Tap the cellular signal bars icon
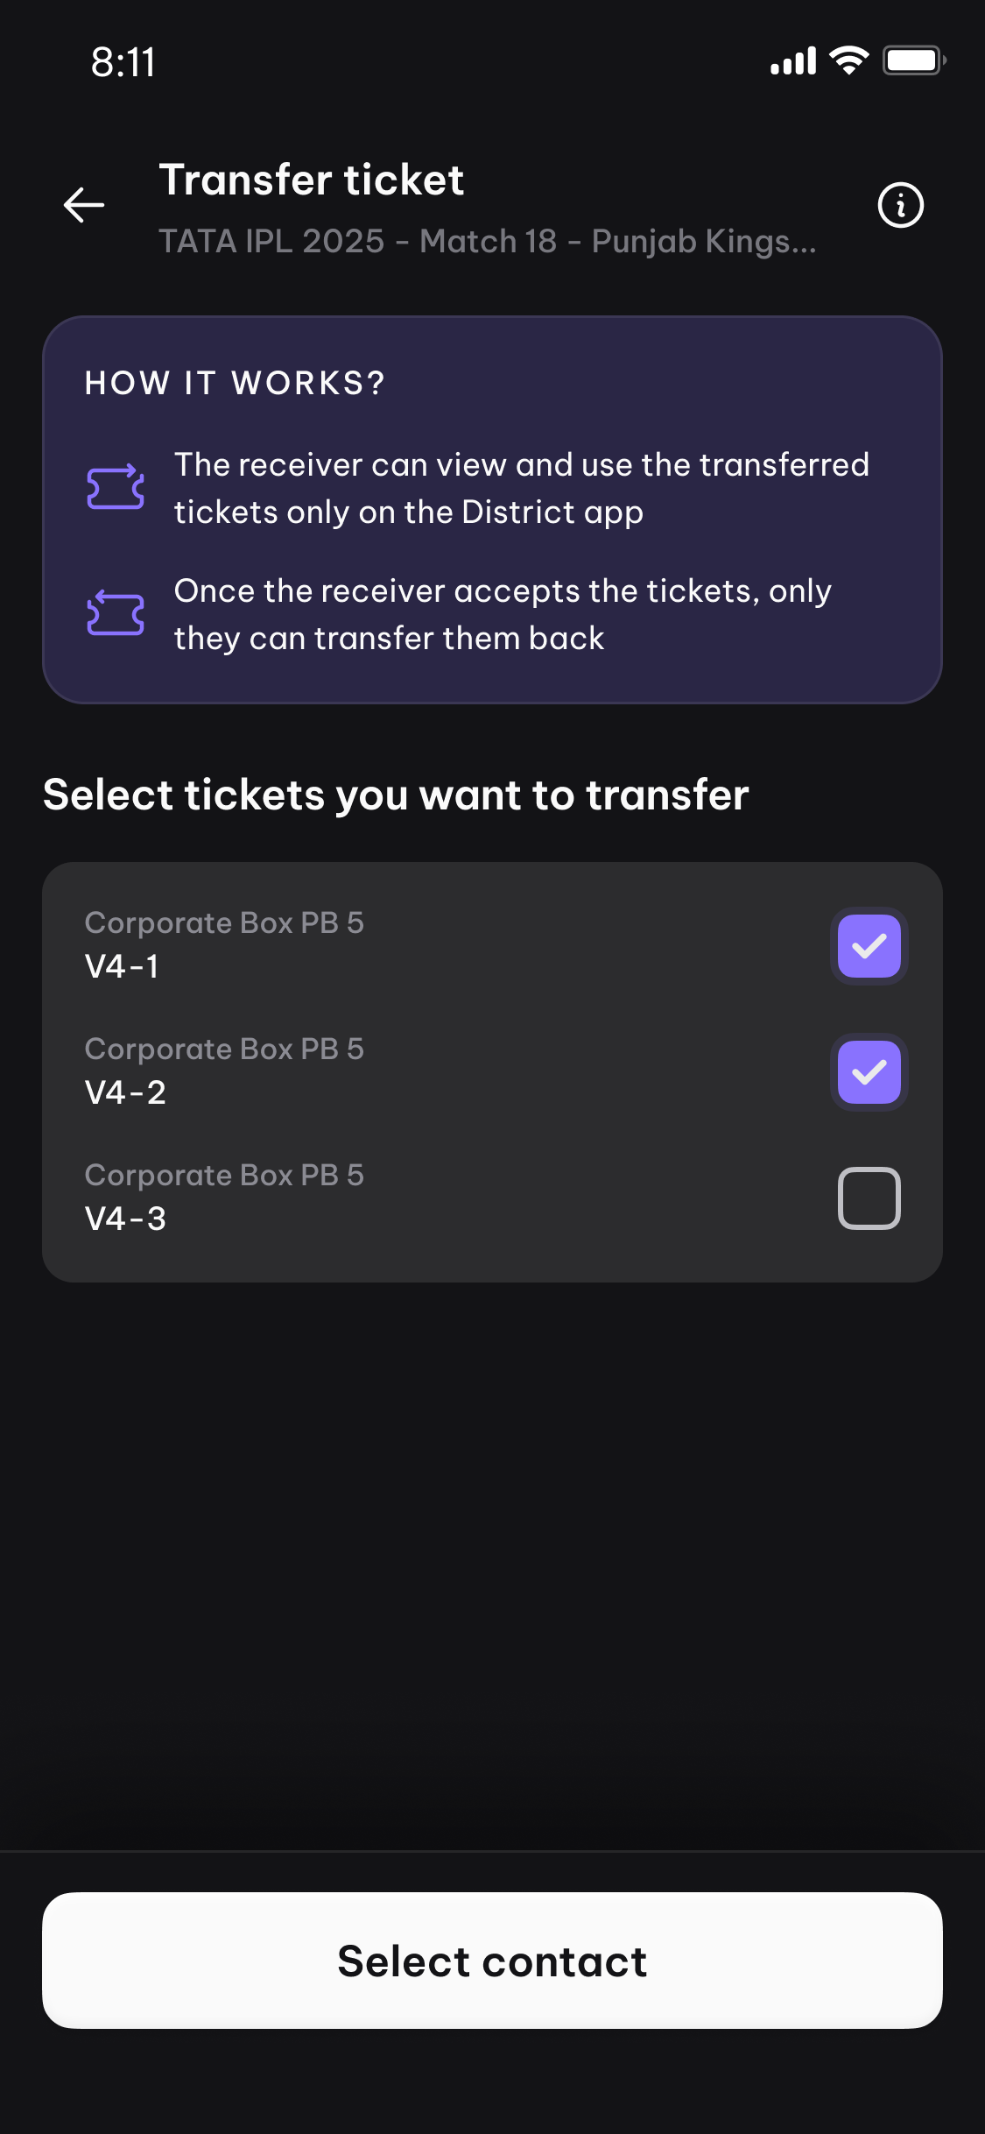This screenshot has height=2134, width=985. (x=793, y=61)
